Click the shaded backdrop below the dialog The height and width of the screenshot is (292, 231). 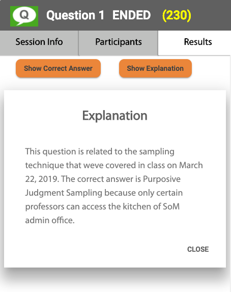coord(115,279)
